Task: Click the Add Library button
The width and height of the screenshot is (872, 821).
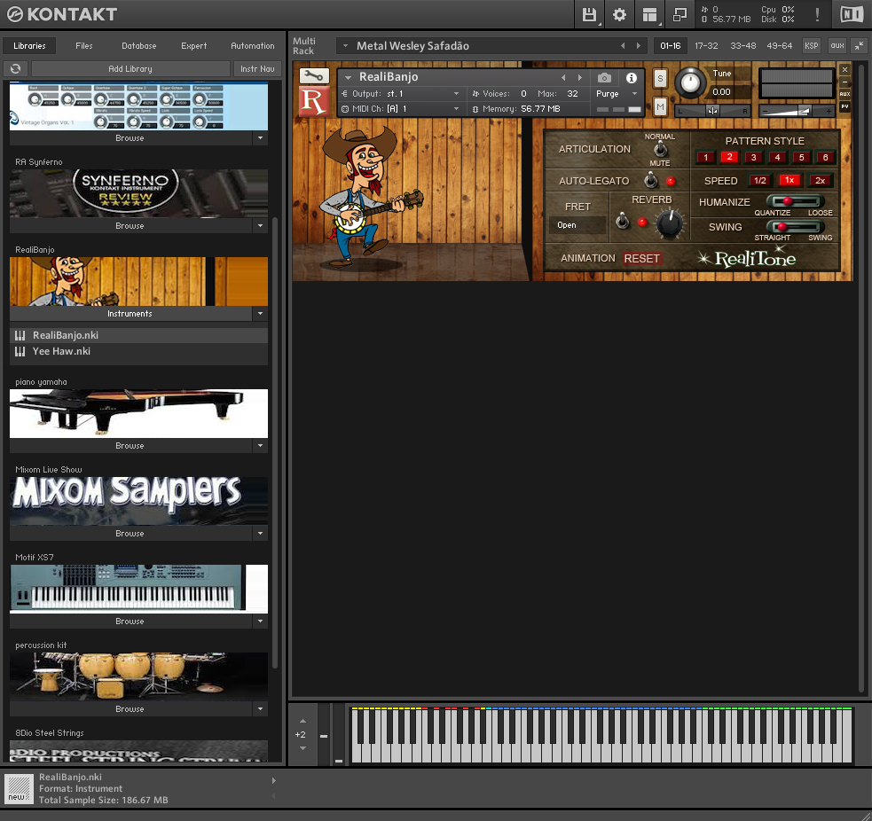Action: tap(130, 68)
